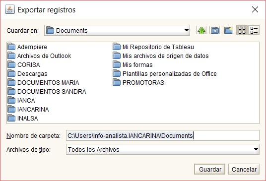Switch to list view icon
Image resolution: width=266 pixels, height=181 pixels.
[242, 31]
